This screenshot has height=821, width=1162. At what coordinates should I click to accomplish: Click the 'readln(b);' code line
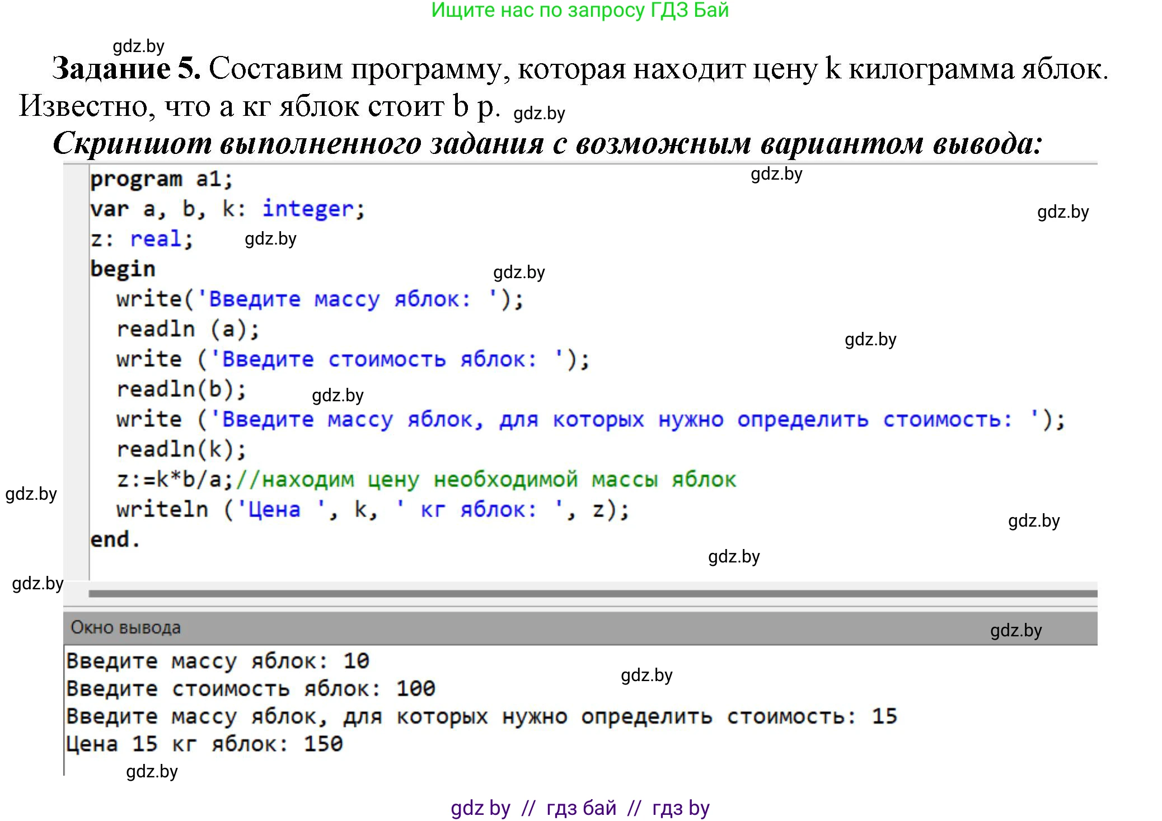point(181,389)
